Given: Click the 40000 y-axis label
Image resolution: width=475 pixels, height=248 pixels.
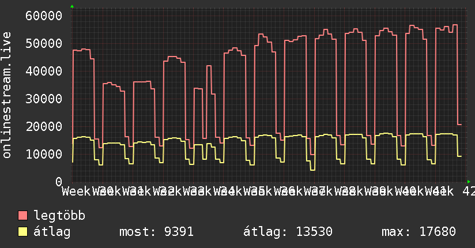Looking at the screenshot, I should (x=44, y=72).
